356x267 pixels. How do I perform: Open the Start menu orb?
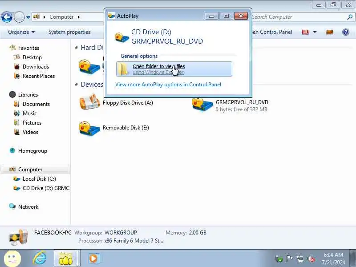[x=12, y=259]
